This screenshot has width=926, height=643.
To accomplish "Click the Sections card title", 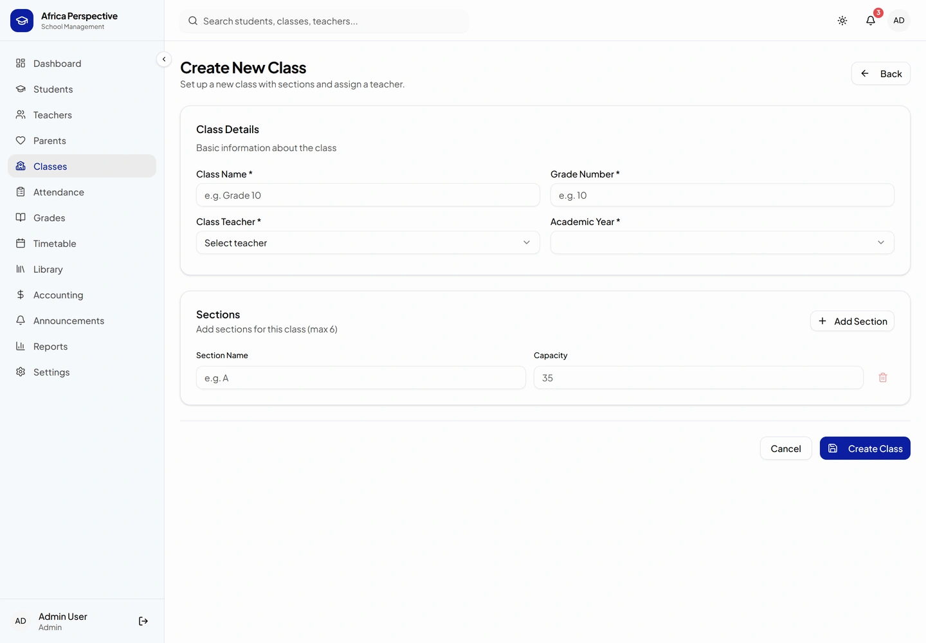I will 218,314.
